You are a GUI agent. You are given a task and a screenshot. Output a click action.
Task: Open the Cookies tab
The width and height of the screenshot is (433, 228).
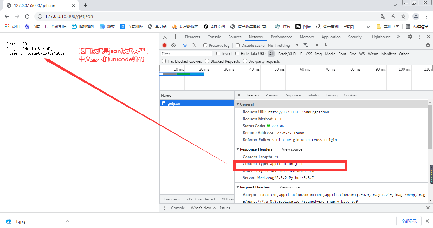click(x=350, y=95)
